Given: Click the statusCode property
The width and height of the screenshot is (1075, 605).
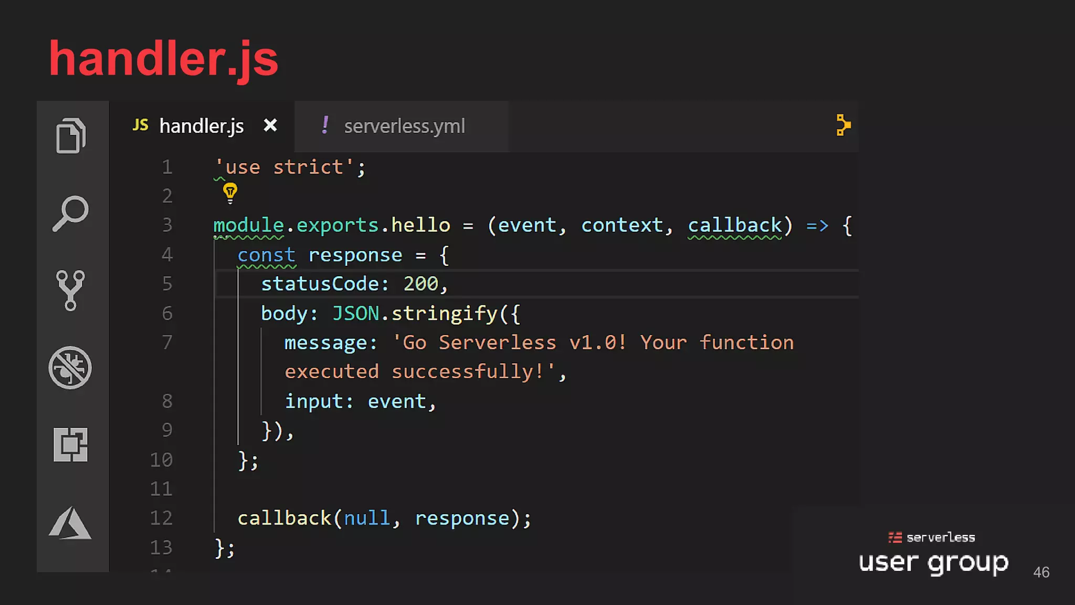Looking at the screenshot, I should click(x=320, y=284).
